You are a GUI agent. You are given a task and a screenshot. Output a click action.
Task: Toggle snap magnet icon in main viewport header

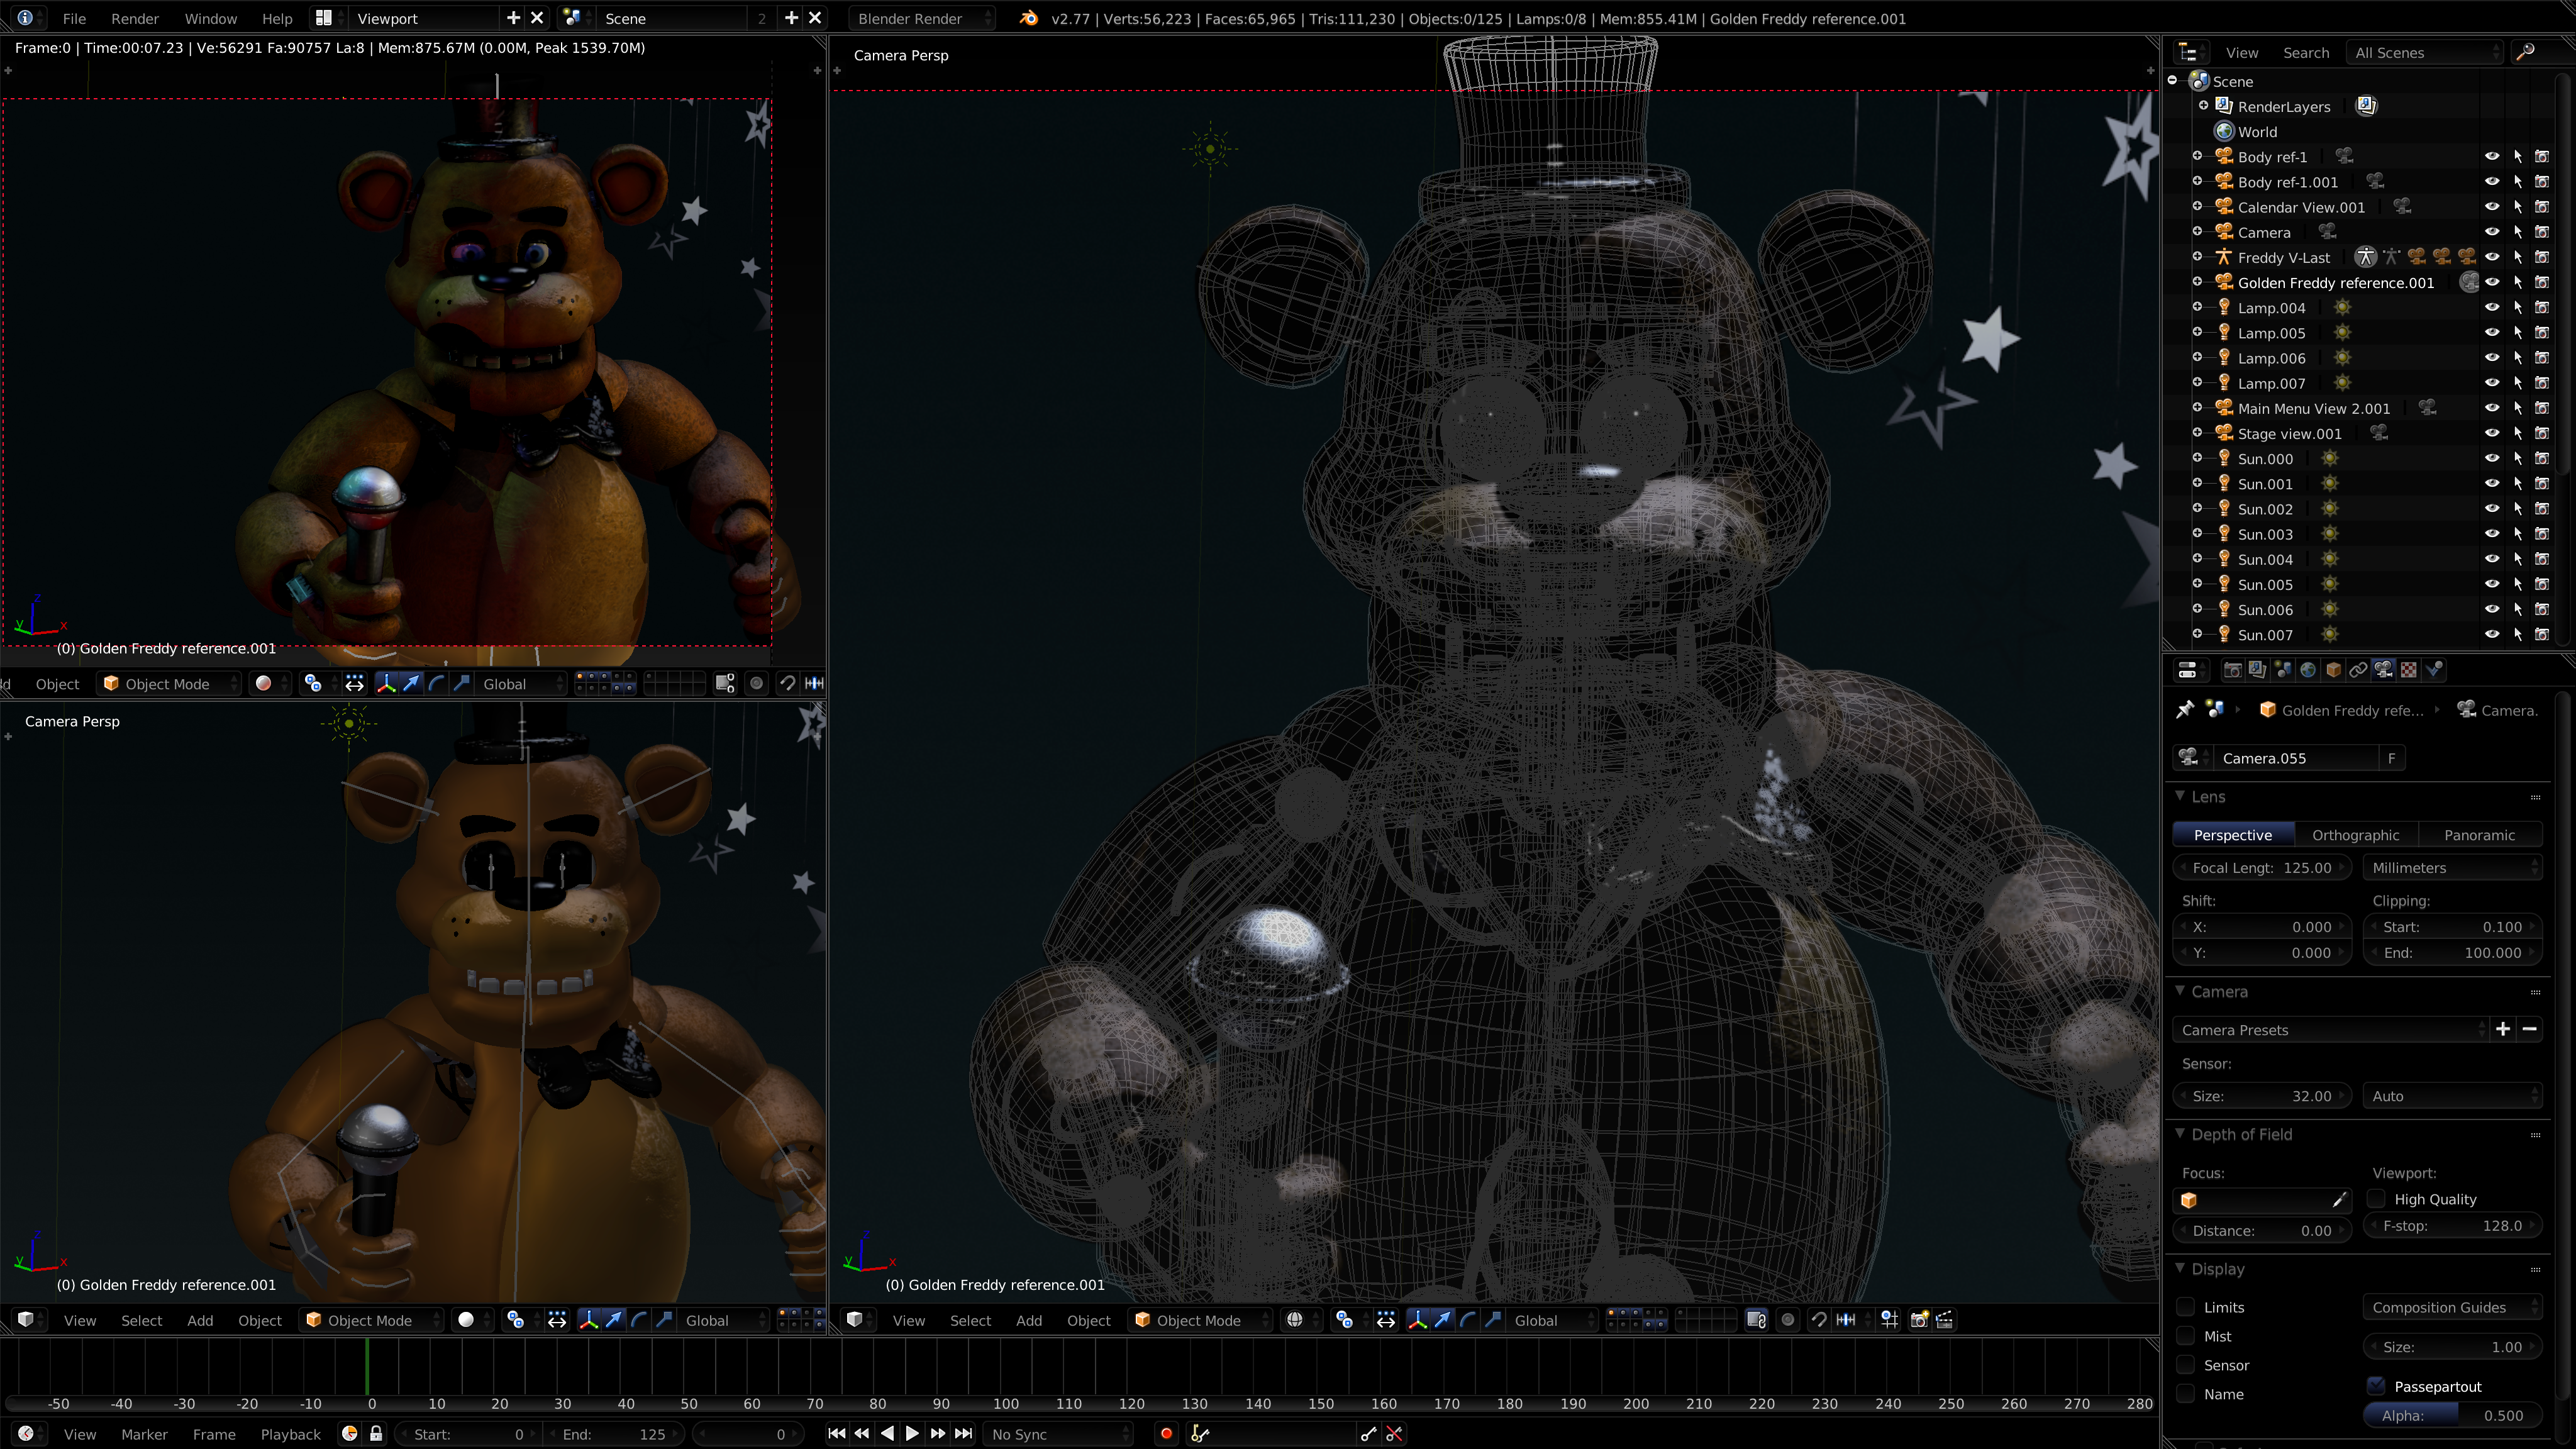(1819, 1320)
